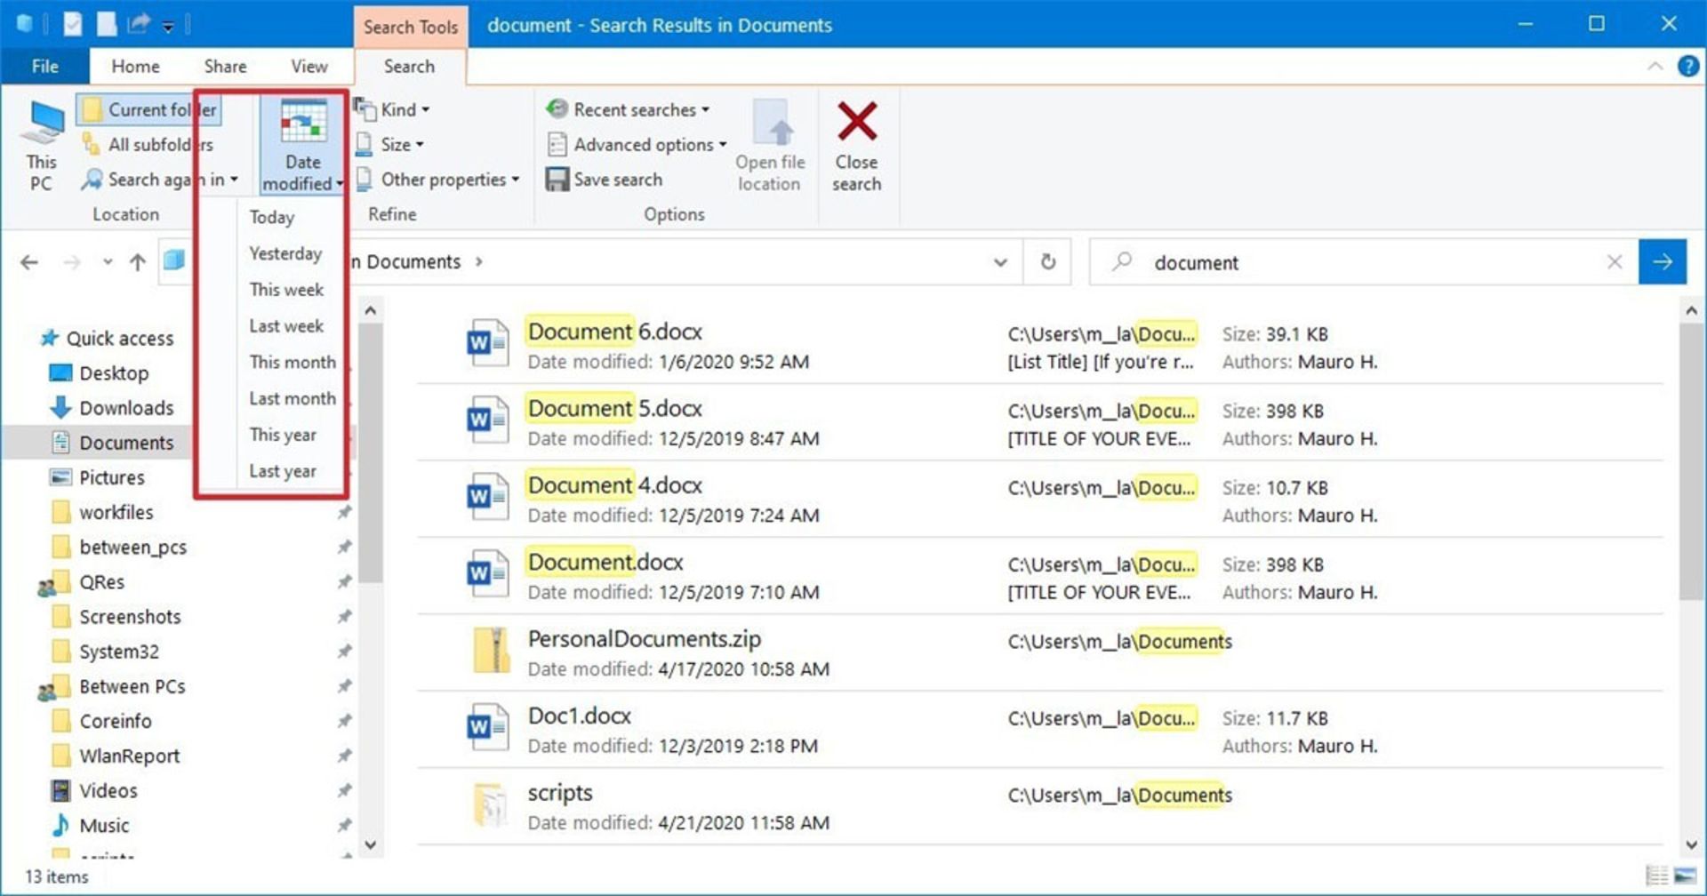Open the Kind filter dropdown
The image size is (1707, 896).
coord(397,109)
